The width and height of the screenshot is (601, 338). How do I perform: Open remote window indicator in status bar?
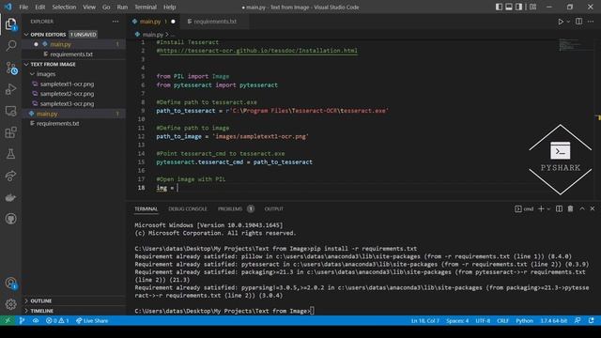pyautogui.click(x=8, y=321)
